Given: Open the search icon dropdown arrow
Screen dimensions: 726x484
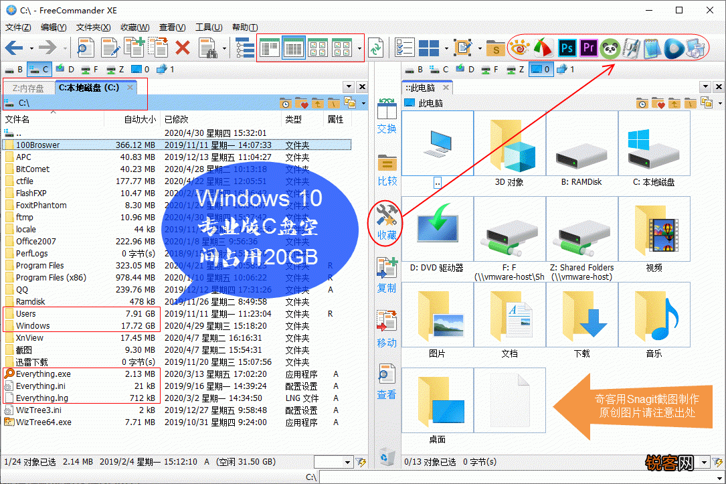Looking at the screenshot, I should click(225, 48).
